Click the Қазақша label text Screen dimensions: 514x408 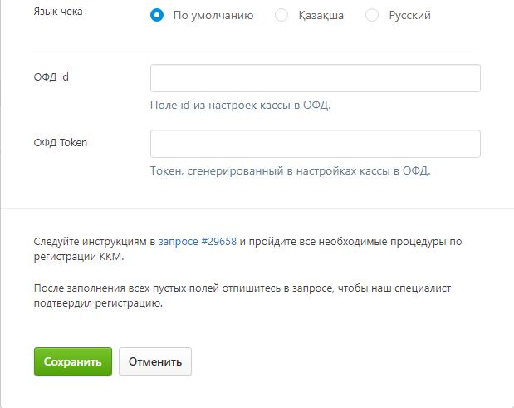321,16
